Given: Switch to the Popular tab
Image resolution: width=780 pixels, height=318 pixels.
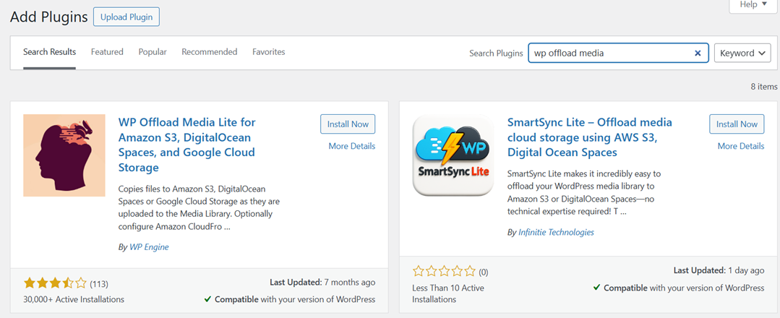Looking at the screenshot, I should click(153, 52).
